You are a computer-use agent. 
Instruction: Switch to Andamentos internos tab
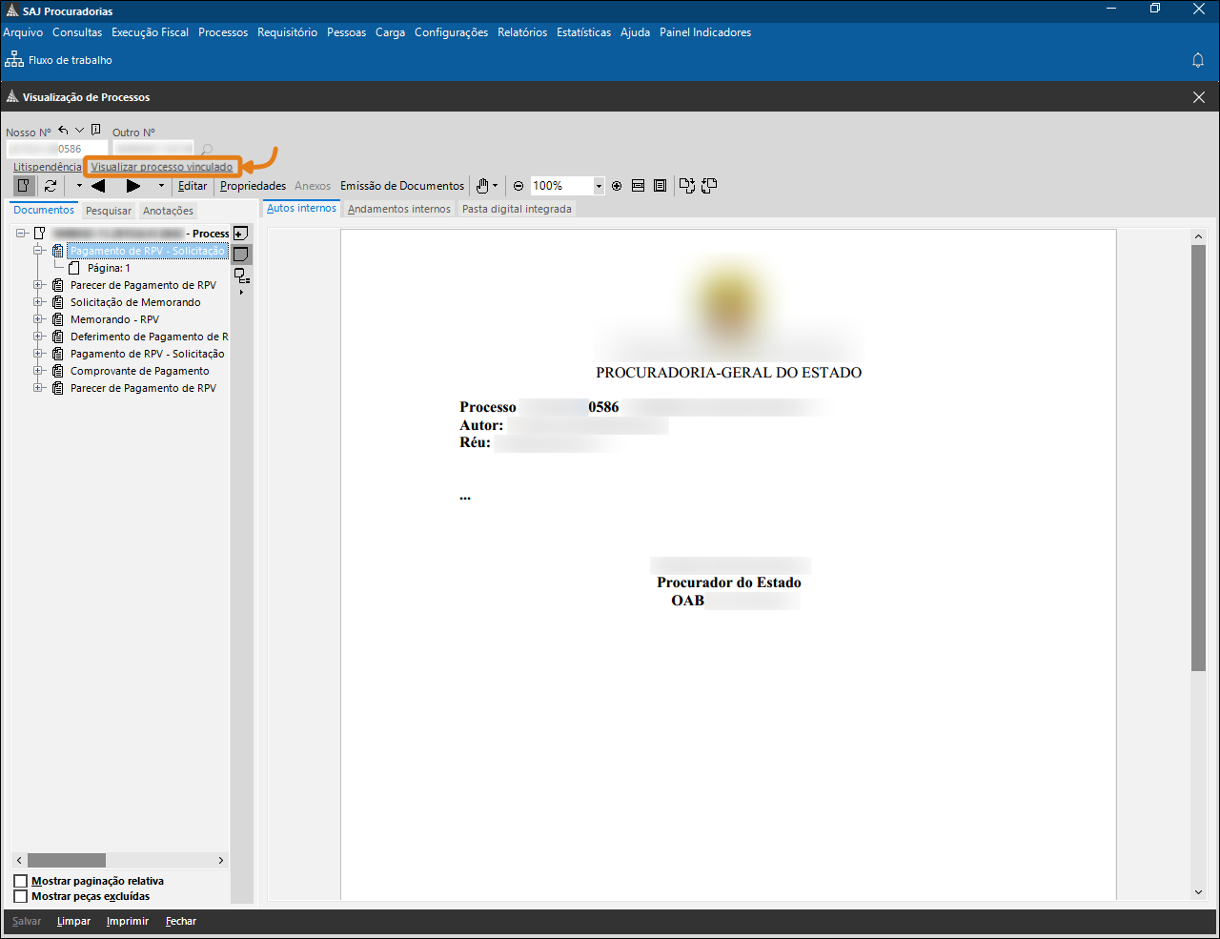coord(398,209)
